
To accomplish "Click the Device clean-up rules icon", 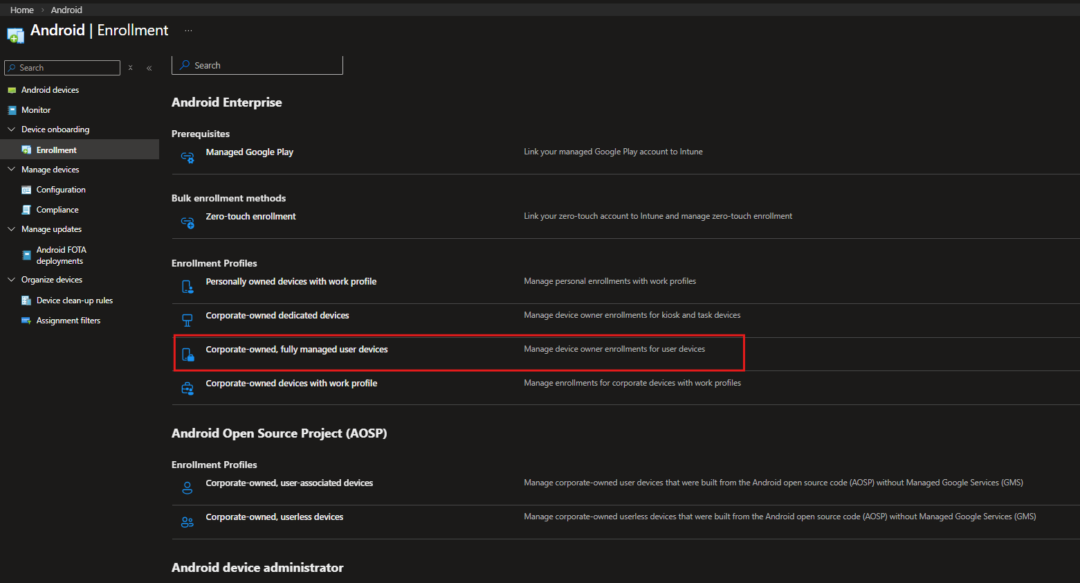I will tap(26, 301).
